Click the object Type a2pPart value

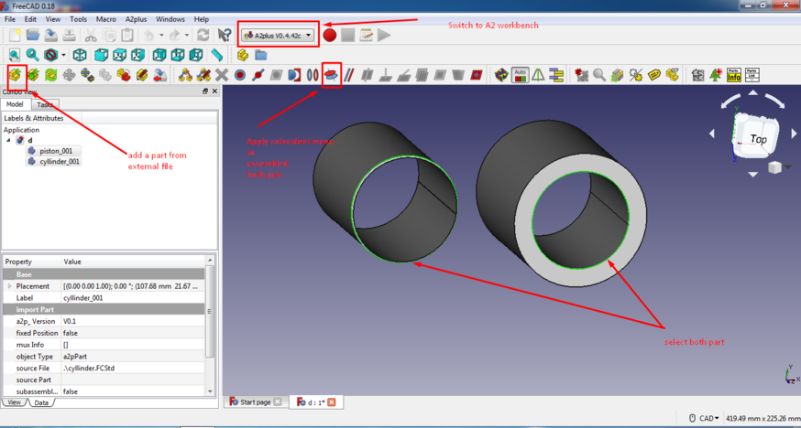click(133, 356)
